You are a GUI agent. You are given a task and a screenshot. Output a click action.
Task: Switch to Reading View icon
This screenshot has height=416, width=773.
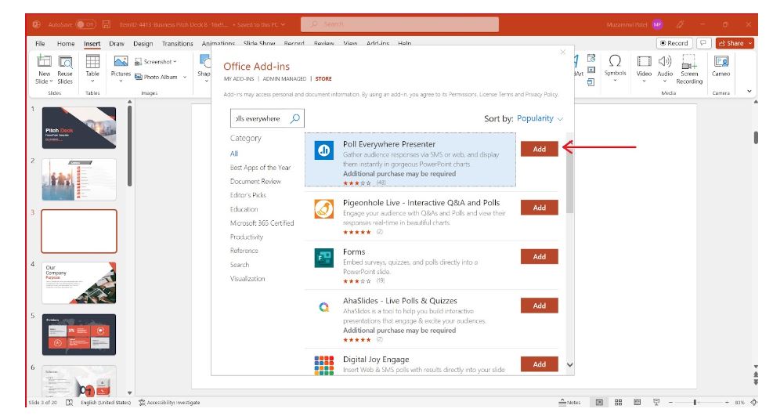point(637,403)
